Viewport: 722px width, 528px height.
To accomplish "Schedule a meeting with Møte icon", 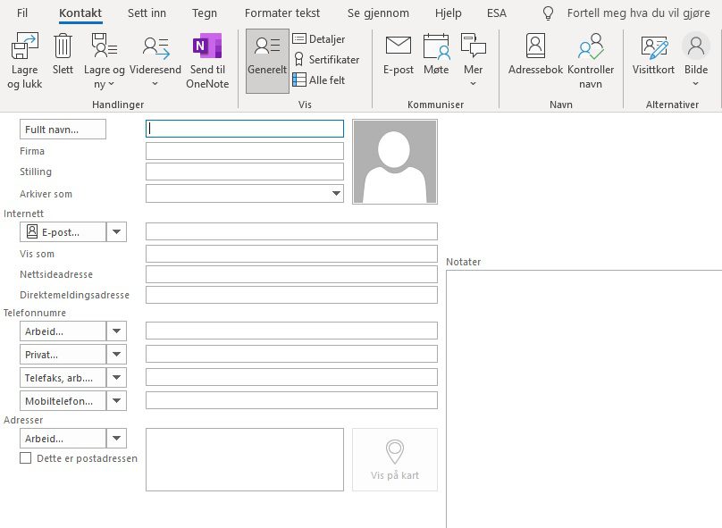I will (x=436, y=46).
